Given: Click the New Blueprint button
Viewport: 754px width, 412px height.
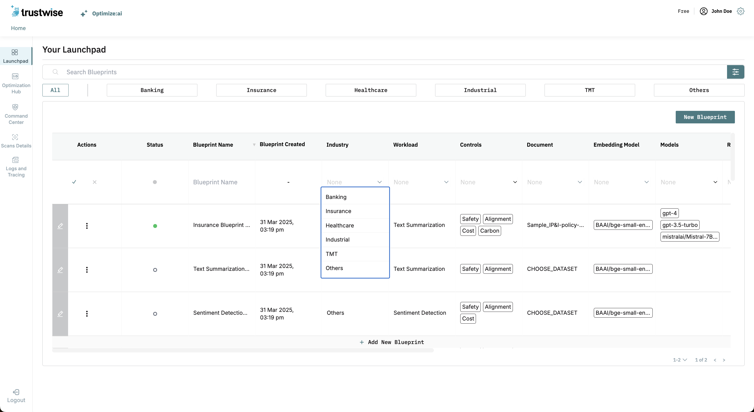Looking at the screenshot, I should pyautogui.click(x=705, y=117).
